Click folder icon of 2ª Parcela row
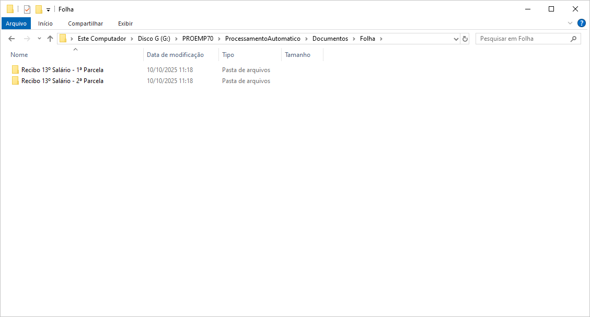This screenshot has height=317, width=590. tap(15, 80)
